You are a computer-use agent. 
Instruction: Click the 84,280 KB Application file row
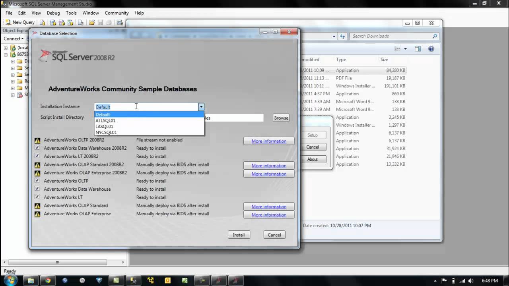pyautogui.click(x=354, y=70)
